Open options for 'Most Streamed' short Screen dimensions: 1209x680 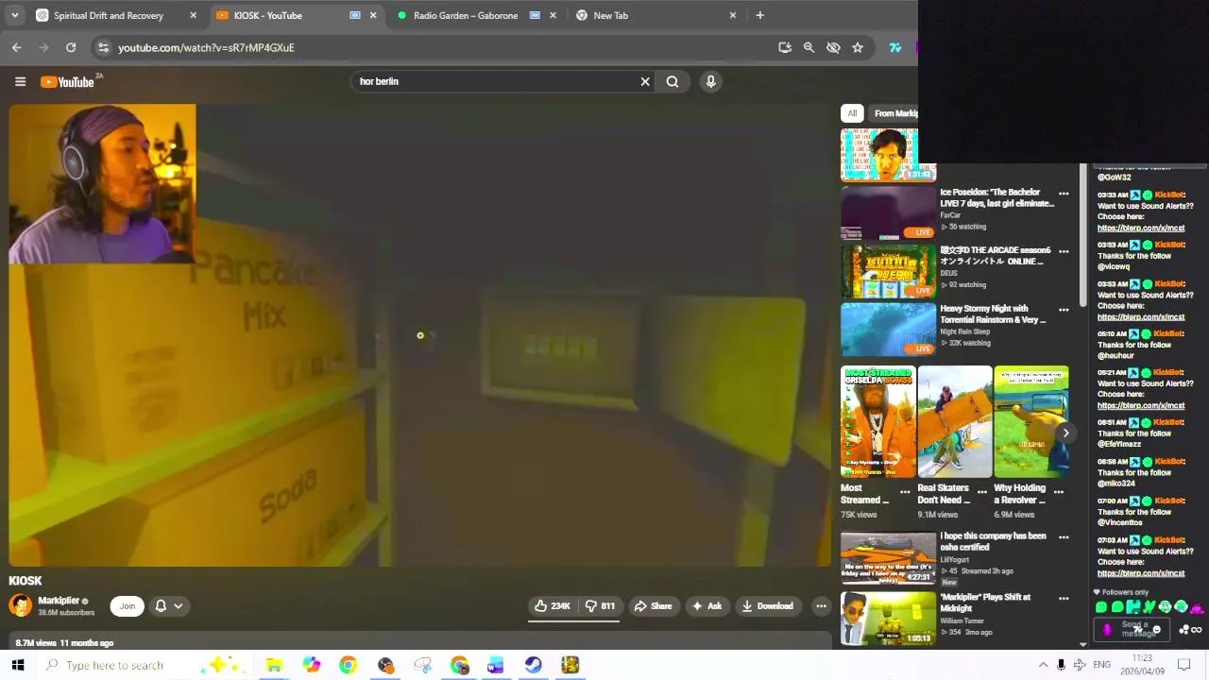tap(905, 492)
